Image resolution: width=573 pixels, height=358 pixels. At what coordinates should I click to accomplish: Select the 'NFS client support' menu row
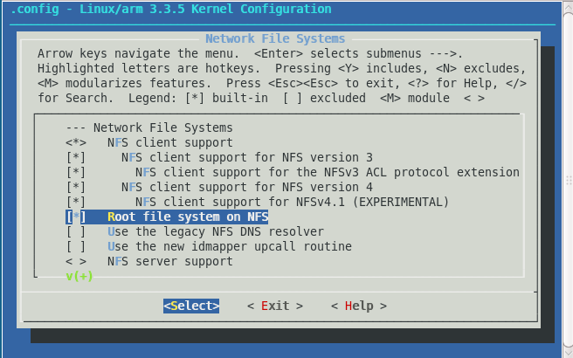click(x=170, y=142)
